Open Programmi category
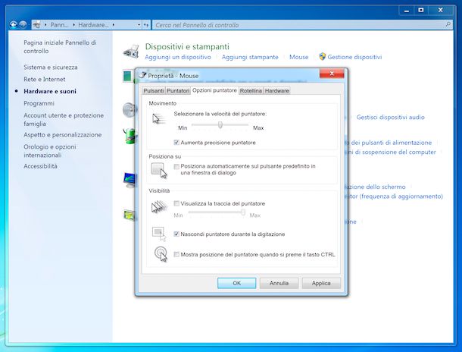This screenshot has height=352, width=462. pos(39,103)
